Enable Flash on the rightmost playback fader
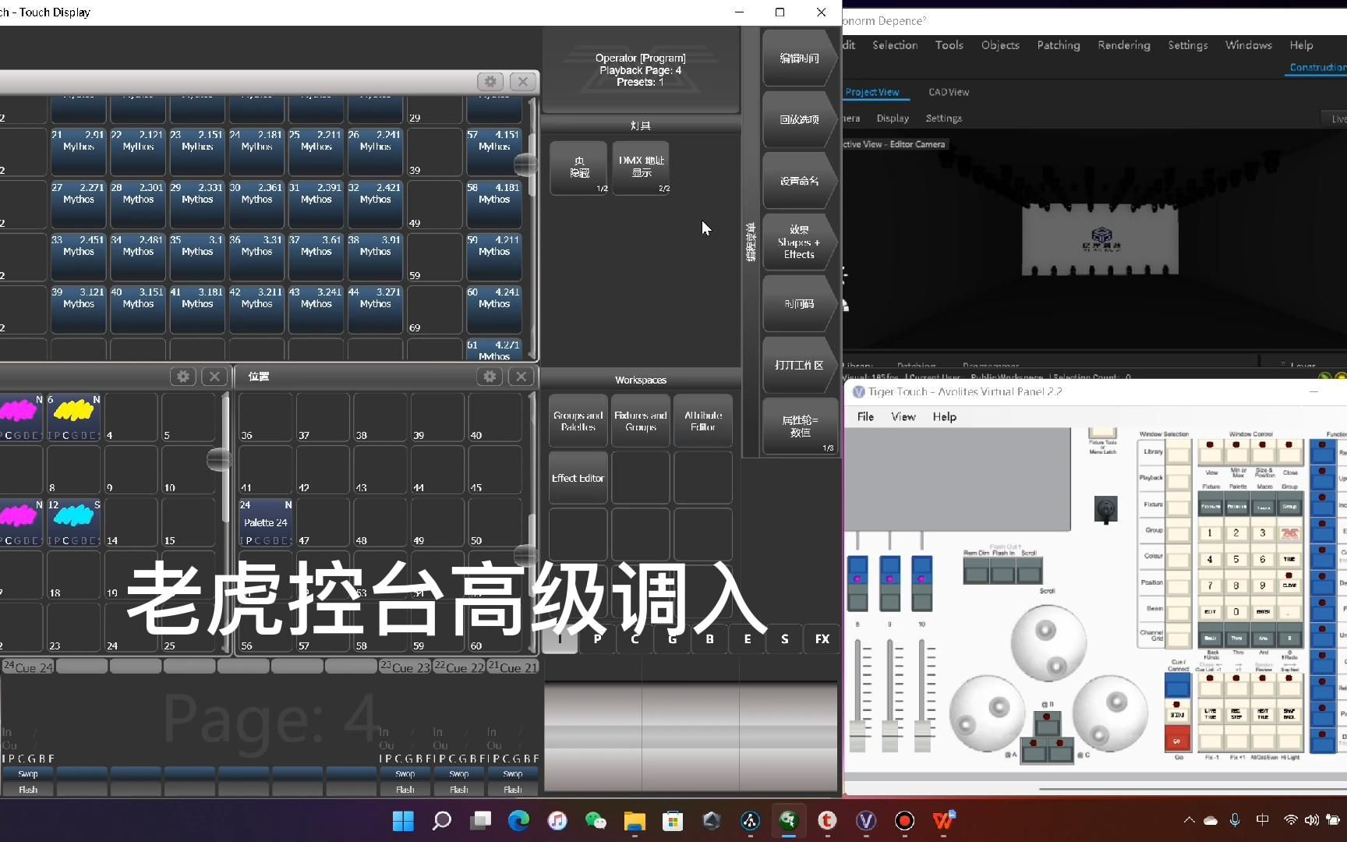 [x=512, y=789]
